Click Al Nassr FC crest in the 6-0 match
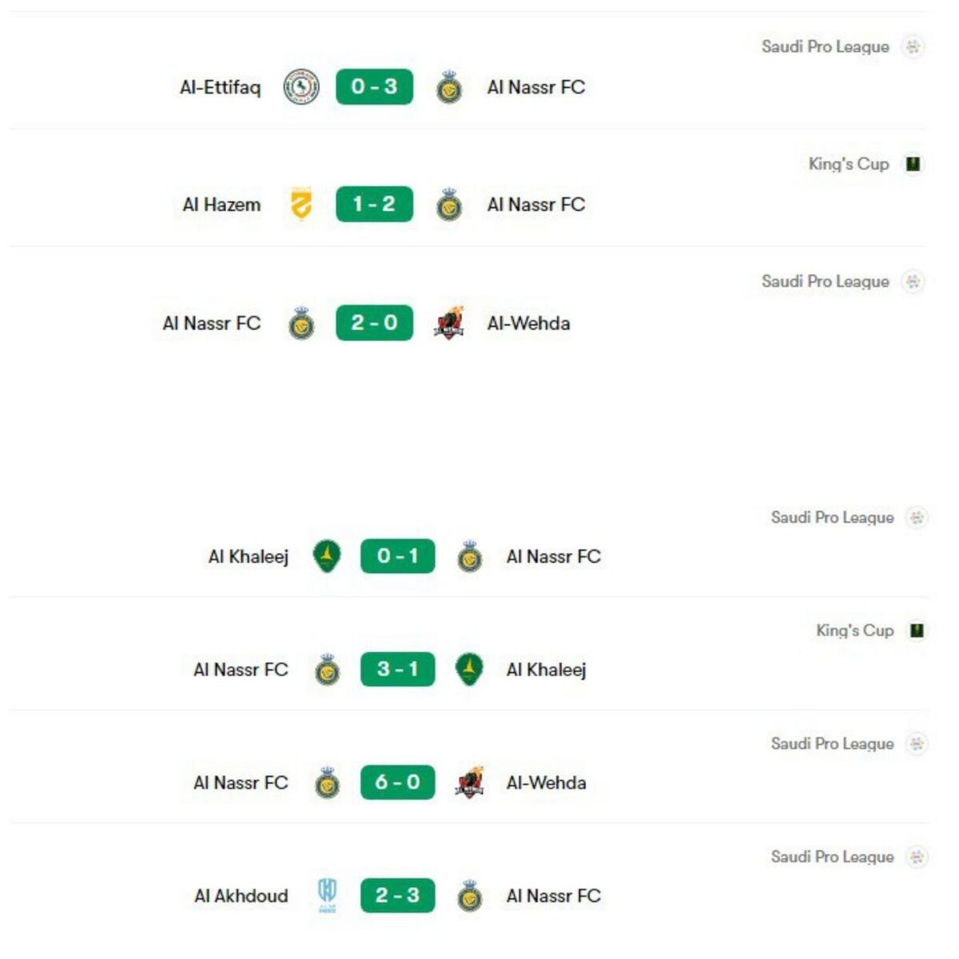This screenshot has width=959, height=959. 325,782
